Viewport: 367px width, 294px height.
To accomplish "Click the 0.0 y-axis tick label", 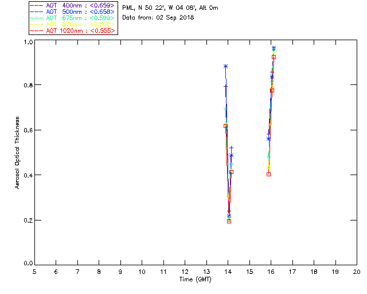I will (28, 264).
